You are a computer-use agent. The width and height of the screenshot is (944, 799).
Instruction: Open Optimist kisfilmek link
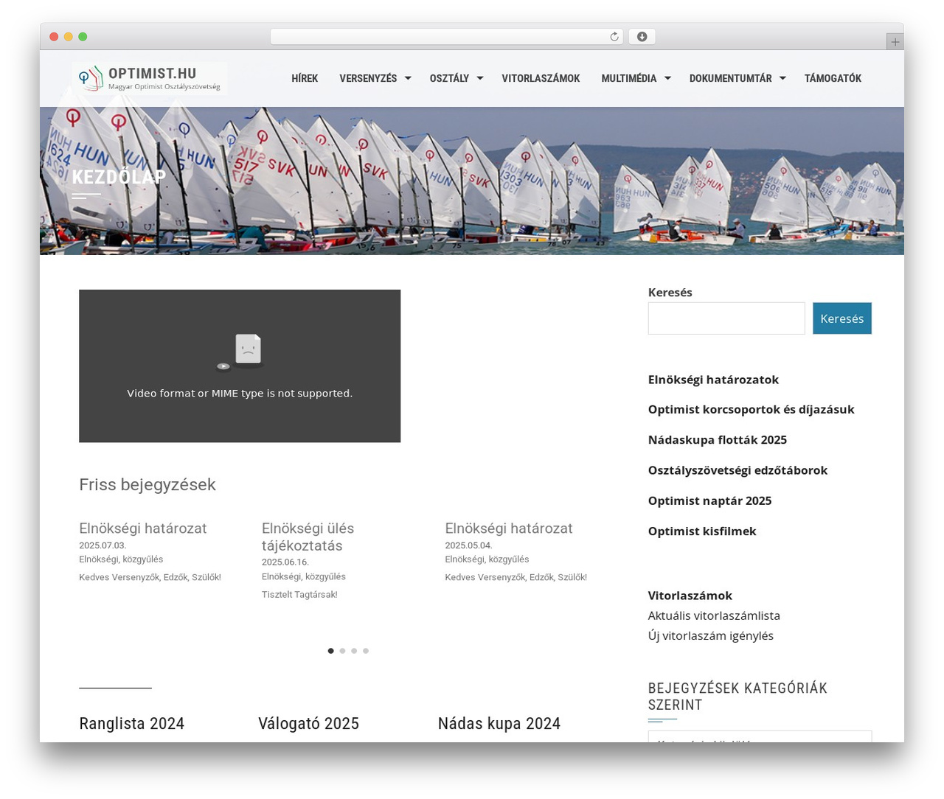coord(702,531)
